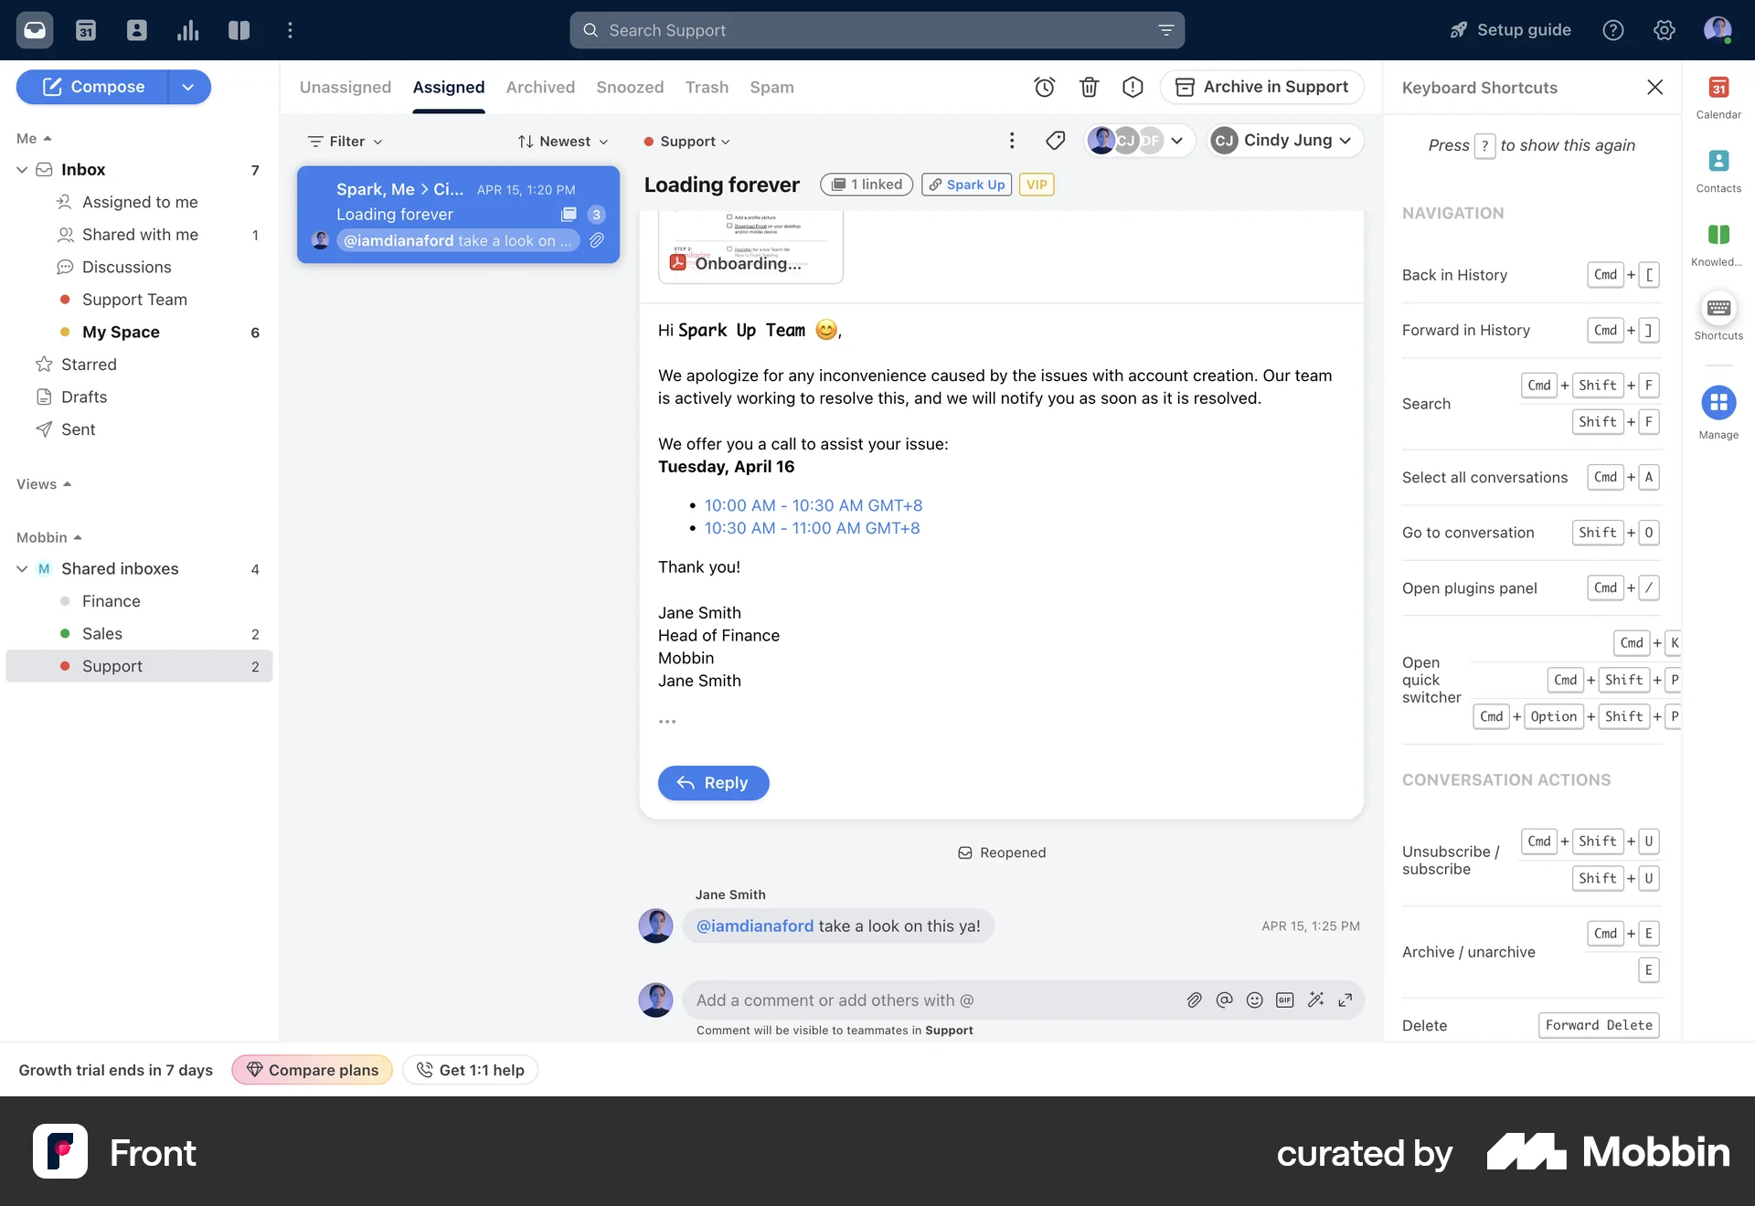Open the Cindy Jung assignee dropdown

pyautogui.click(x=1284, y=141)
